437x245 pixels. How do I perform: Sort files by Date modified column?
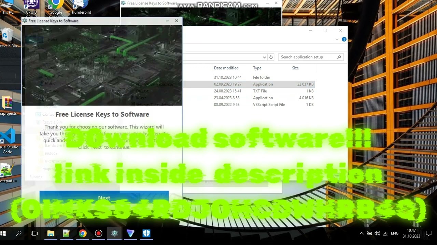click(231, 68)
